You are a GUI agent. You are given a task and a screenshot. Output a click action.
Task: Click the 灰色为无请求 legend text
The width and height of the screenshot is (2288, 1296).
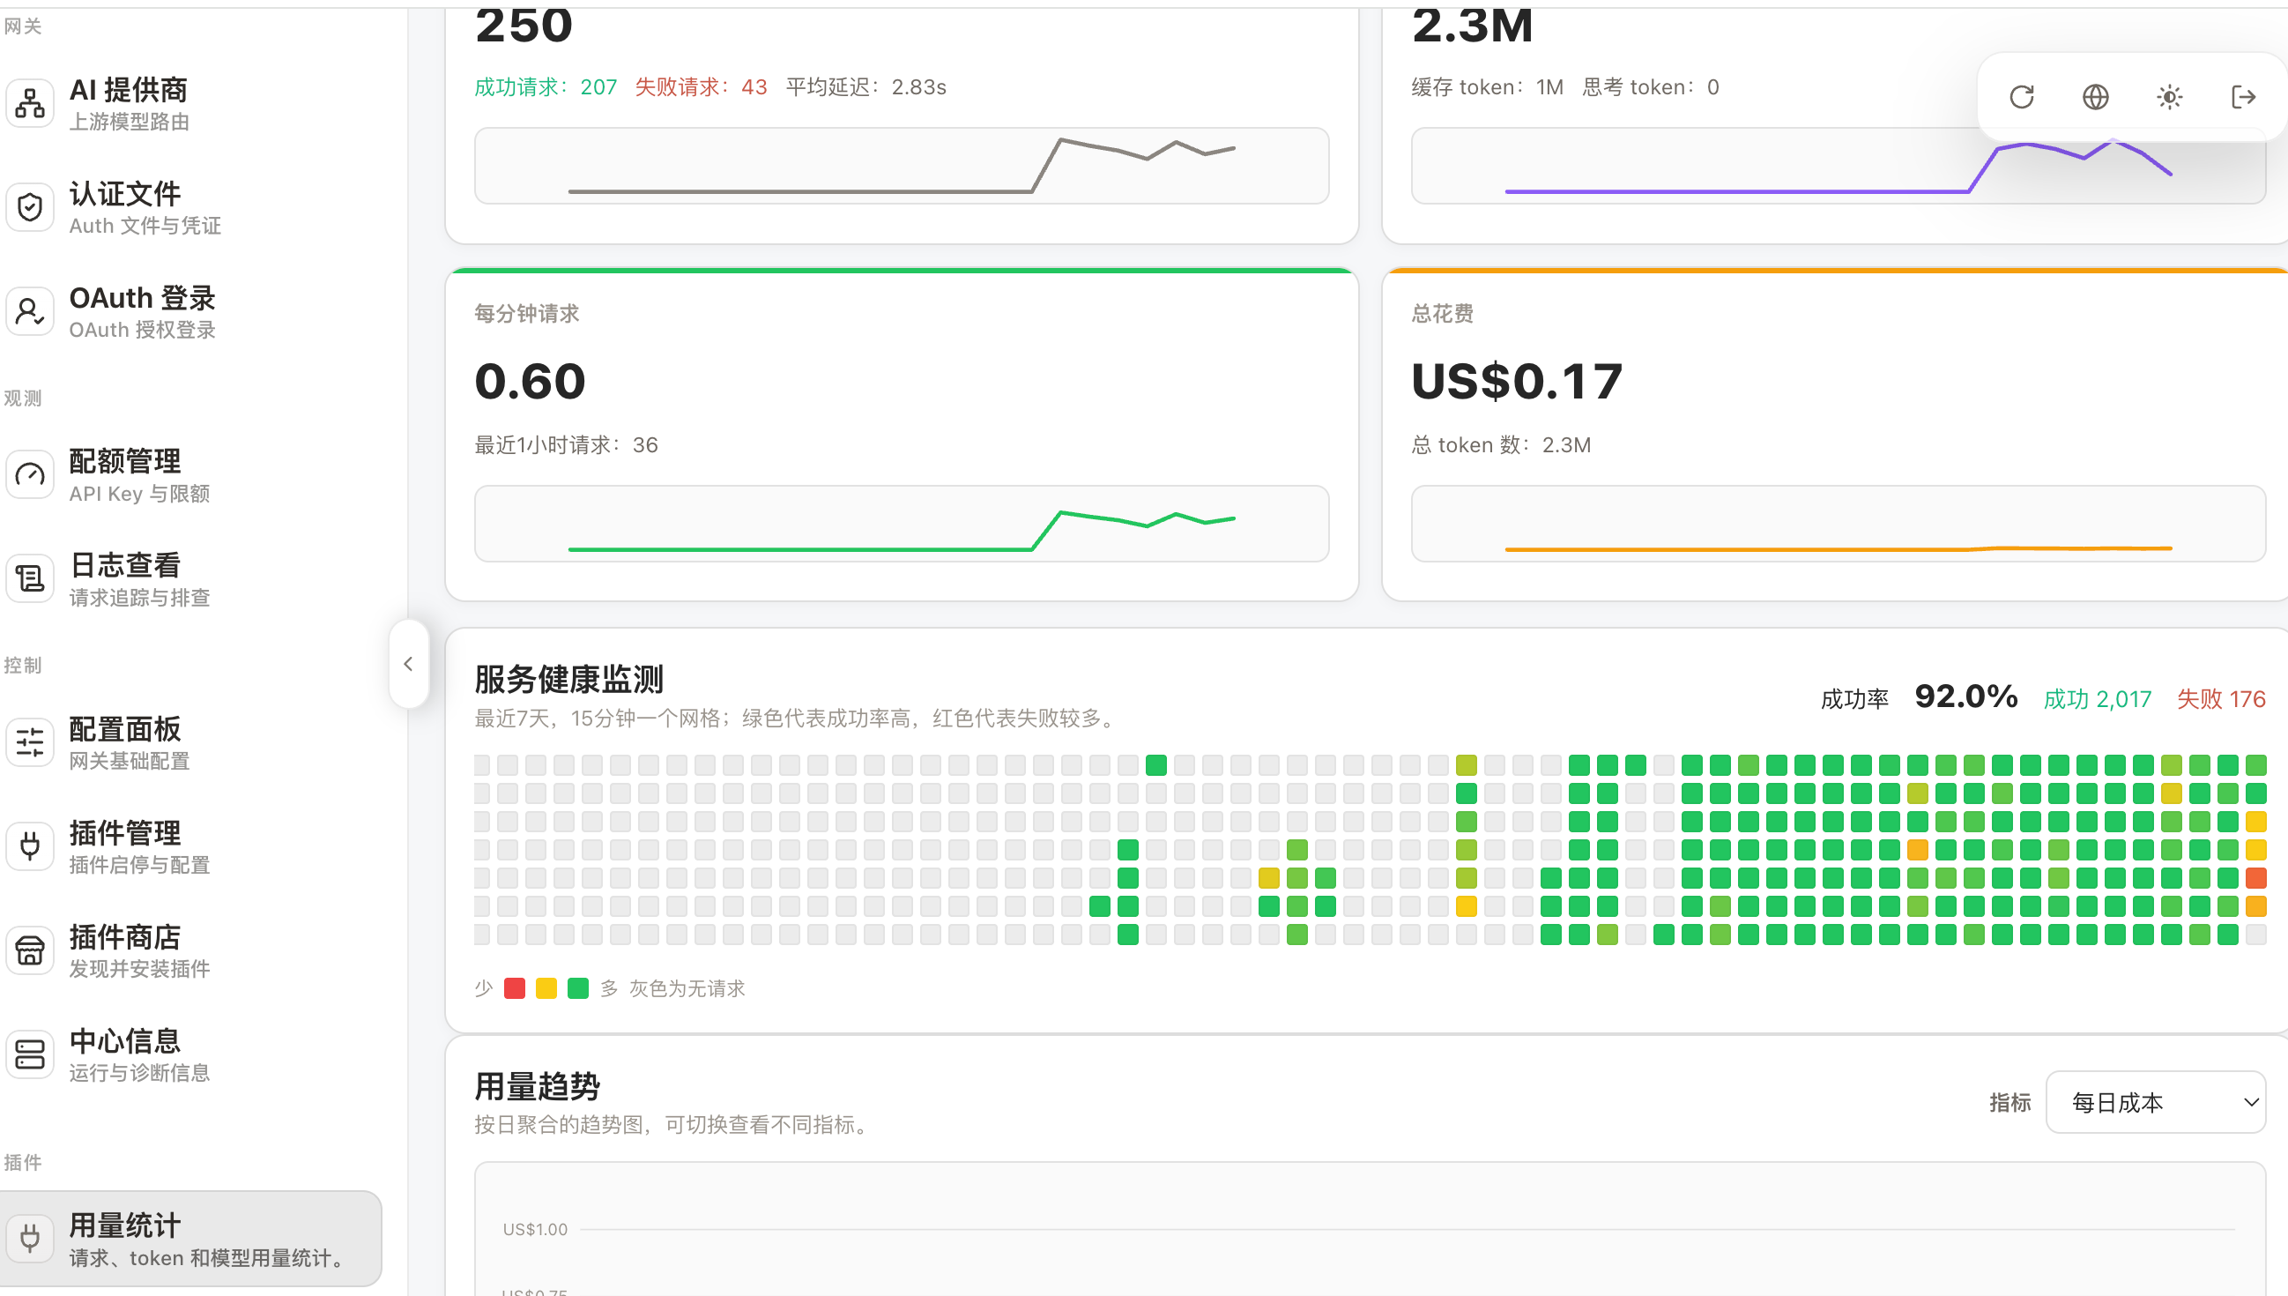coord(687,988)
